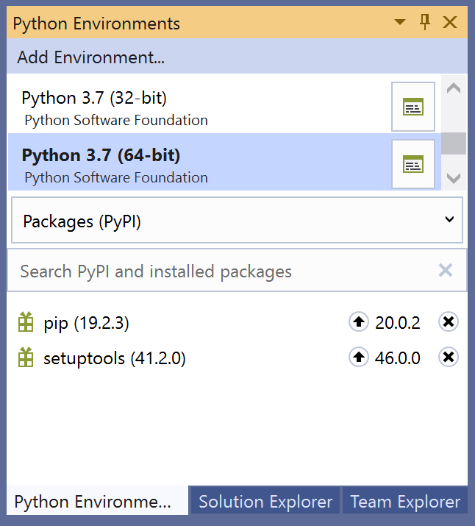Click the setuptools package gift icon
This screenshot has height=526, width=475.
tap(26, 357)
